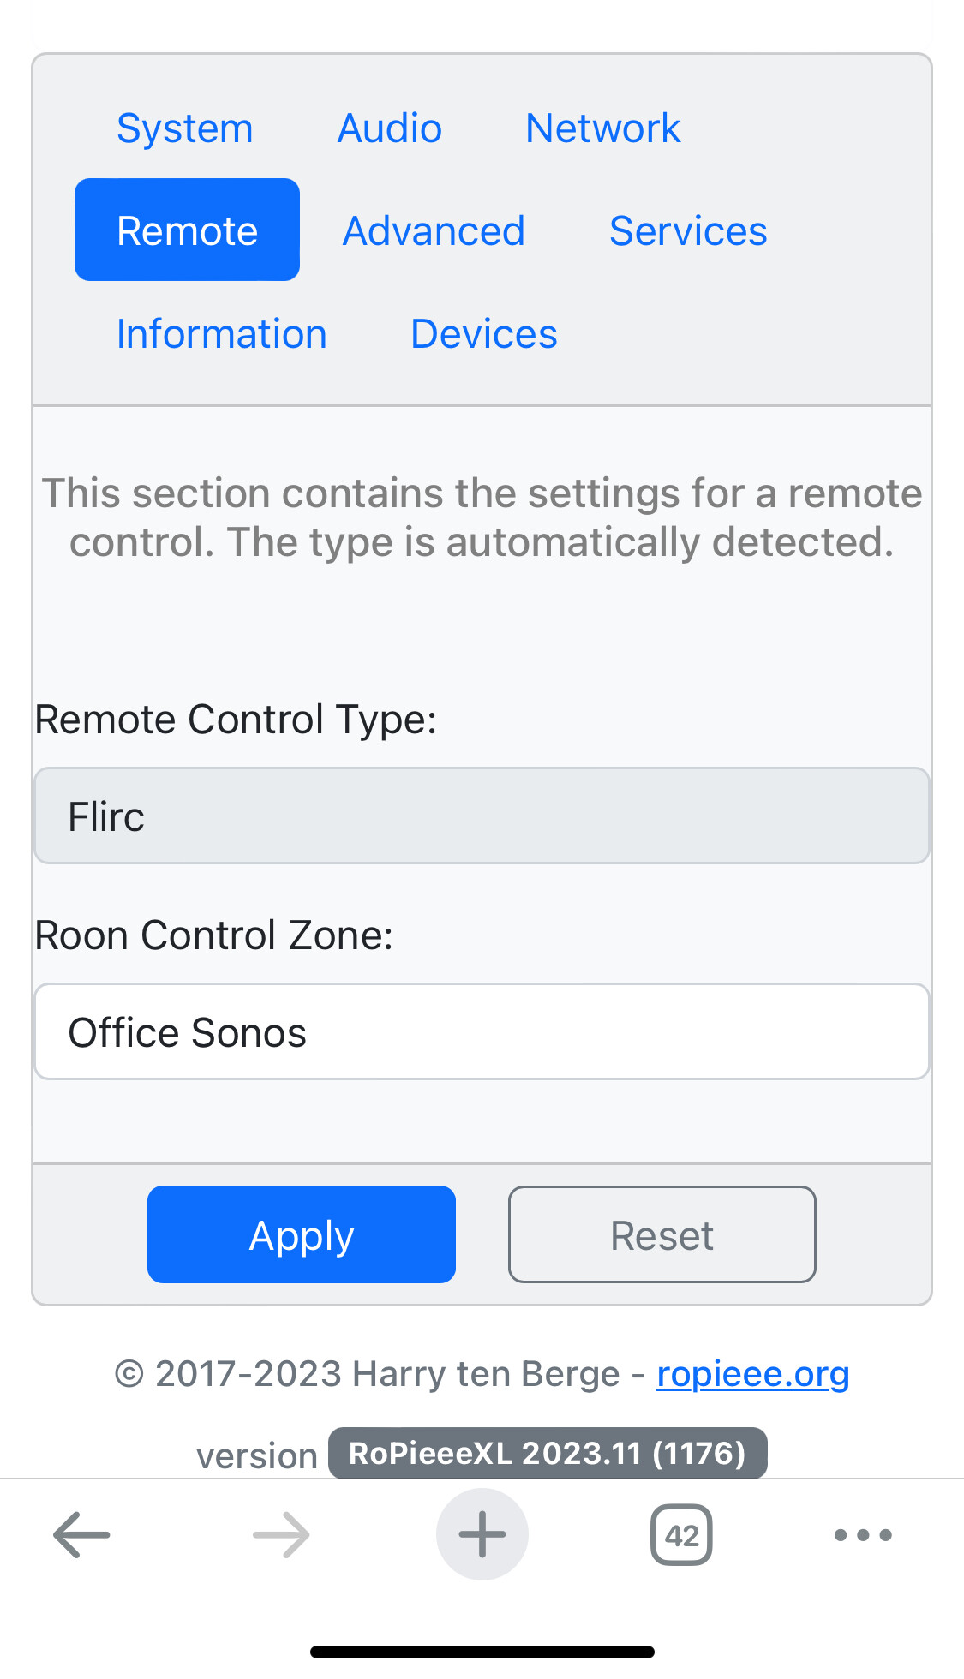Switch to the Services tab
Viewport: 964px width, 1679px height.
688,230
